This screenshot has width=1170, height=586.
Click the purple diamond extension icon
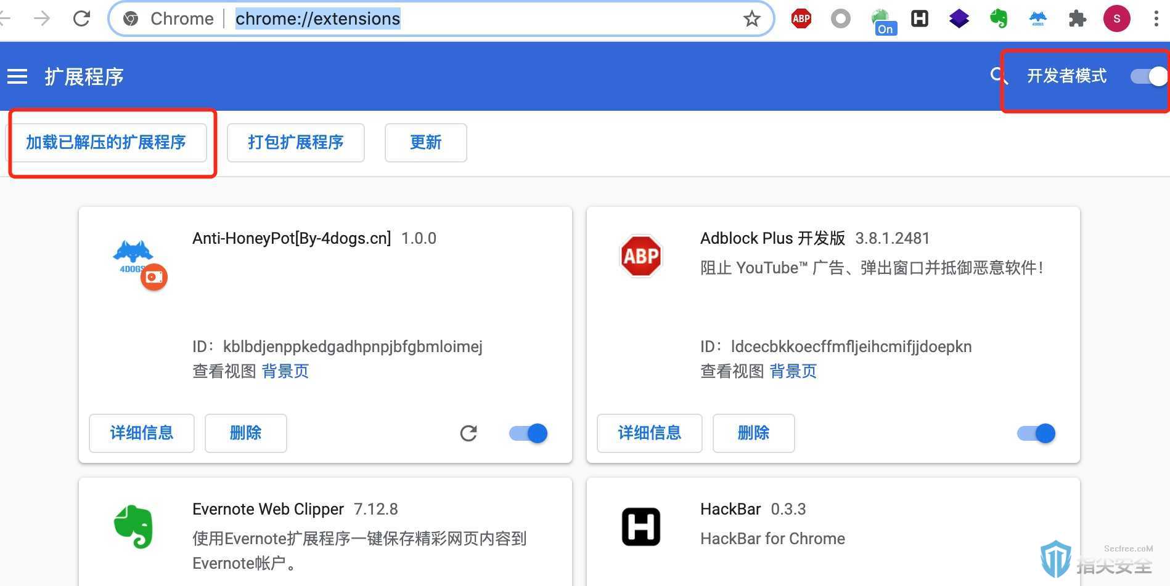tap(959, 18)
